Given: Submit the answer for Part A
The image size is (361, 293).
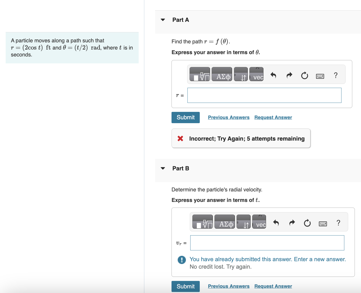Looking at the screenshot, I should [x=185, y=117].
